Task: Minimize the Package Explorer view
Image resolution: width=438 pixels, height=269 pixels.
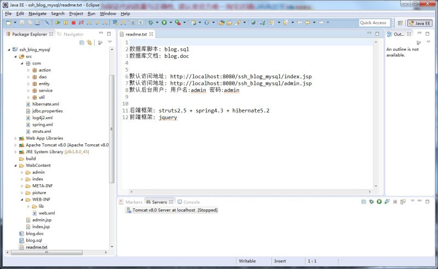Action: pos(101,33)
